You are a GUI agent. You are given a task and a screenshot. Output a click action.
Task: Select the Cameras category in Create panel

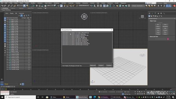(x=155, y=16)
